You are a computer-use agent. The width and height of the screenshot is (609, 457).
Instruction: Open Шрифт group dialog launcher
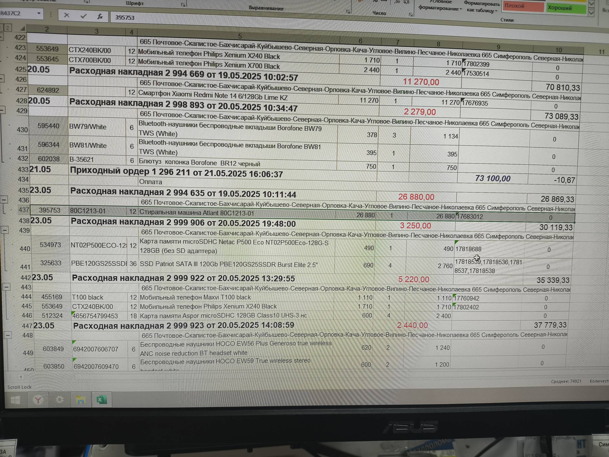pyautogui.click(x=183, y=5)
